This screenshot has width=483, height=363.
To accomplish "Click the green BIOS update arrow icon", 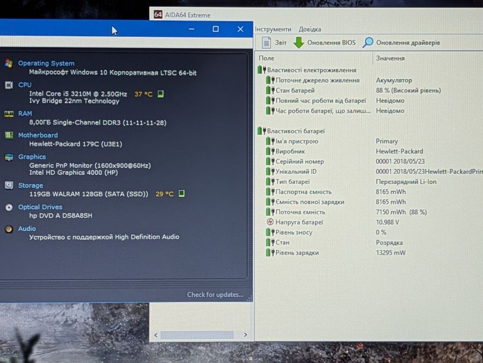I will point(298,42).
